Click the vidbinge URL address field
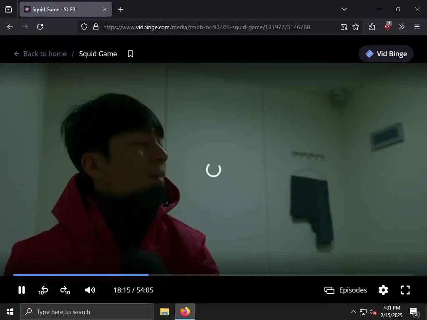427x320 pixels. pos(207,27)
